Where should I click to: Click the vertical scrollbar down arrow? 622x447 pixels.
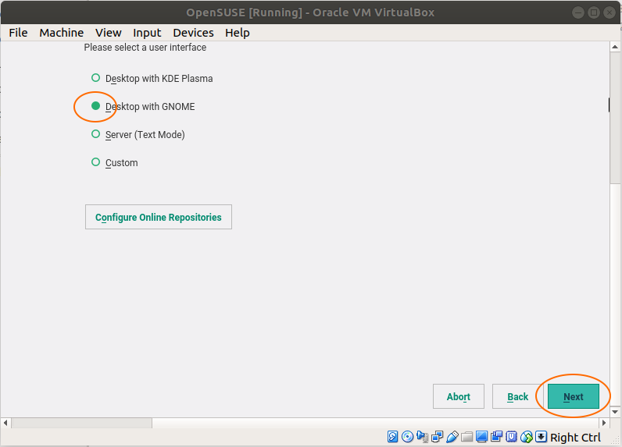pyautogui.click(x=615, y=412)
